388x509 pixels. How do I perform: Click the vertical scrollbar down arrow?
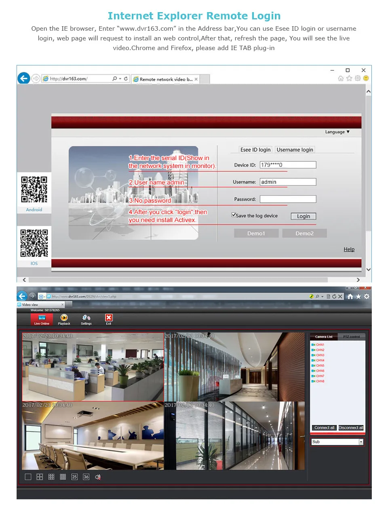(368, 269)
